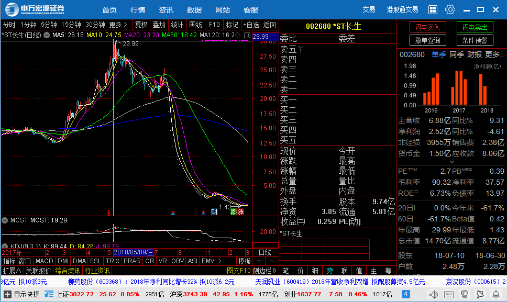
Task: Select MACD indicator tab
Action: (45, 261)
